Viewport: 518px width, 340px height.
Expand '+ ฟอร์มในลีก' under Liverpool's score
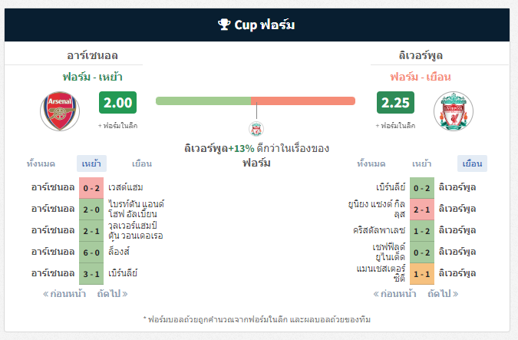point(395,126)
